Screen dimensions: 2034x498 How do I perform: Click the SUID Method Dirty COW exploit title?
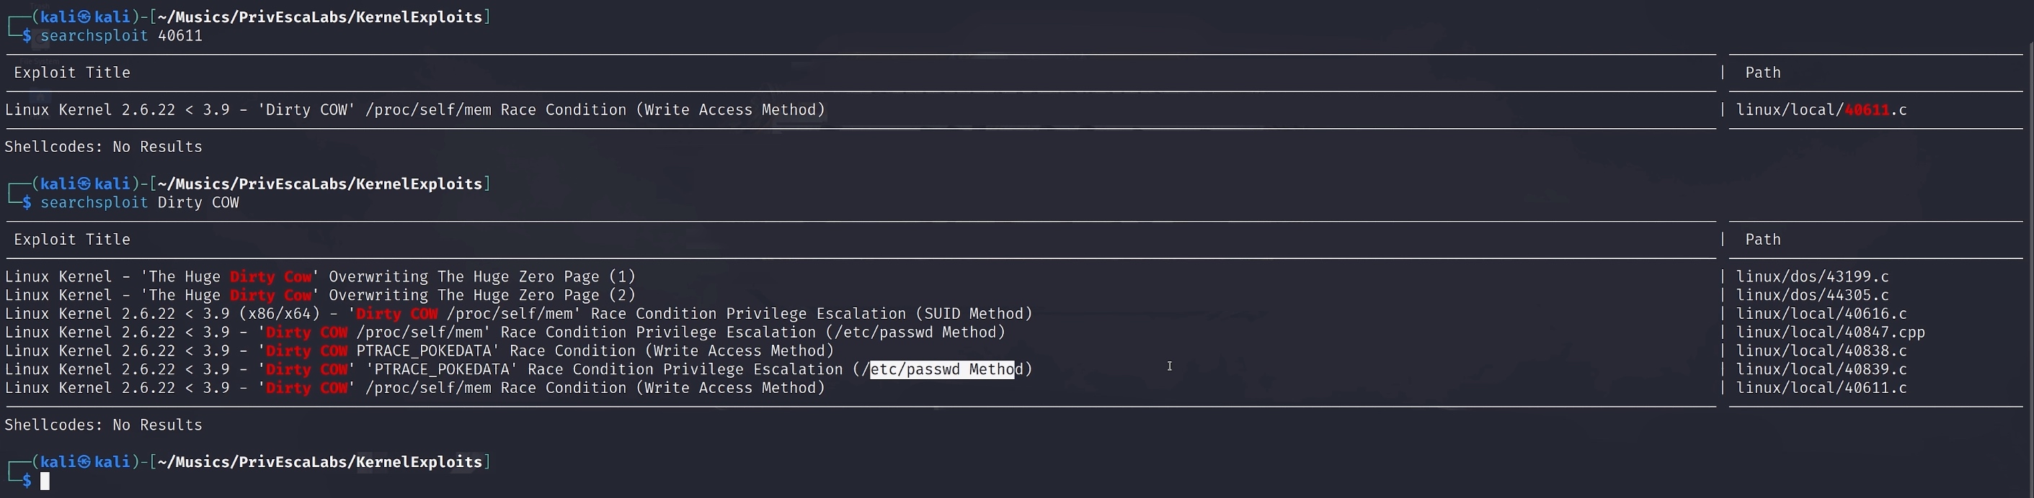[x=518, y=314]
